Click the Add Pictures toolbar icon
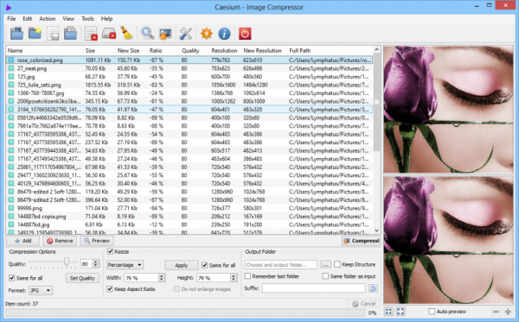Screen dimensions: 519x322 (17, 34)
